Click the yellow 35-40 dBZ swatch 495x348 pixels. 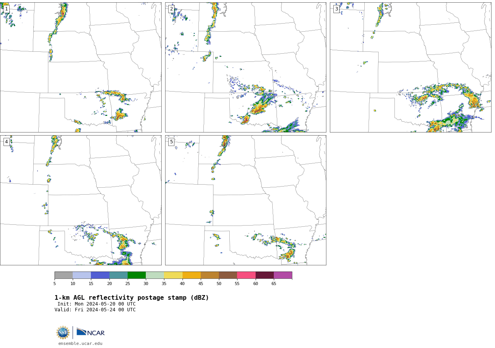click(x=173, y=275)
